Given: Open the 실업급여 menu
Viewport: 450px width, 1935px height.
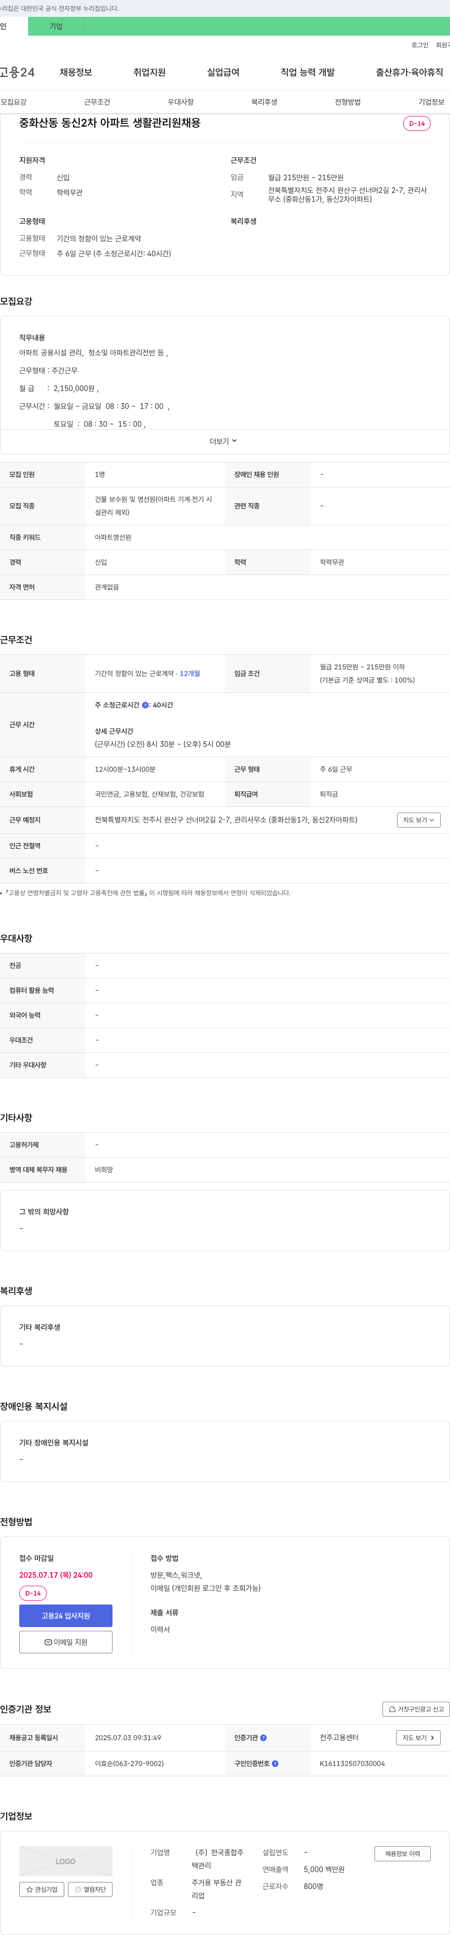Looking at the screenshot, I should tap(223, 72).
